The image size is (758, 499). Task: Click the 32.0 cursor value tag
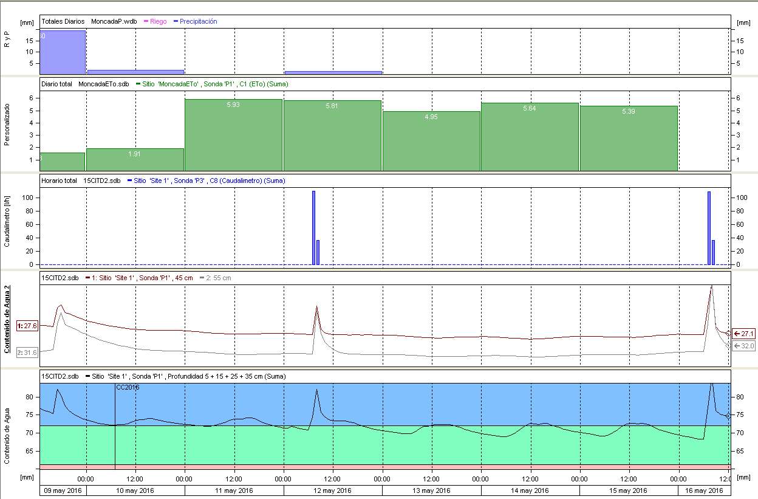744,346
